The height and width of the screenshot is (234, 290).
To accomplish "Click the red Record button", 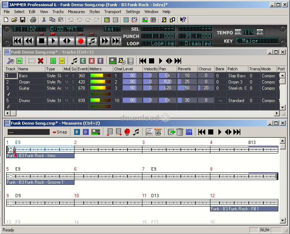I will [81, 41].
